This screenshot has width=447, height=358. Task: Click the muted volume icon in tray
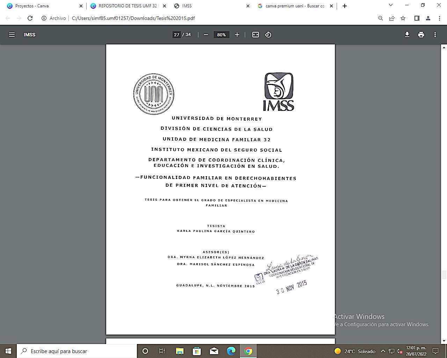(x=400, y=351)
